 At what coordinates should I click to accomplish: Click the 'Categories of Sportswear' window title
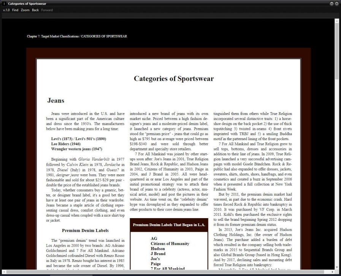[x=27, y=4]
